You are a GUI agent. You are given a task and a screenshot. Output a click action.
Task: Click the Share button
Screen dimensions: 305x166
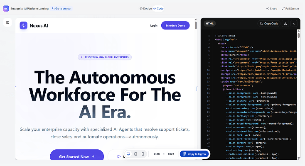pos(272,9)
